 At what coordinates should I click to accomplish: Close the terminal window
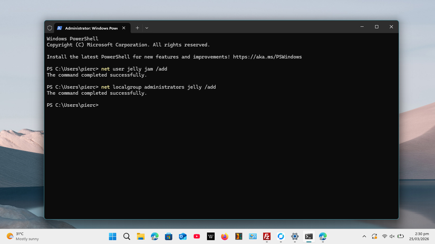[x=391, y=27]
